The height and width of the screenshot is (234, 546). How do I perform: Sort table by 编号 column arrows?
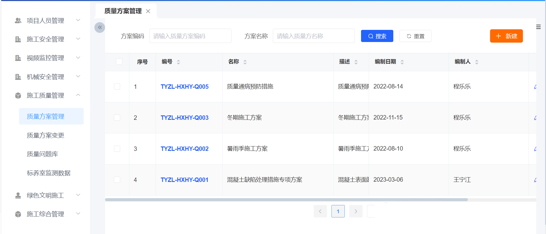[x=178, y=62]
